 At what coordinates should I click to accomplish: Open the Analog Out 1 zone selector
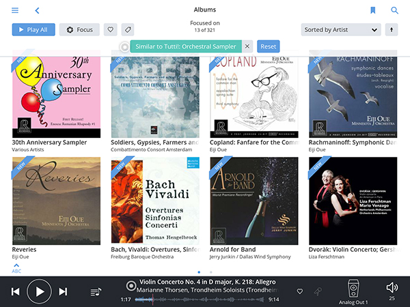point(353,292)
